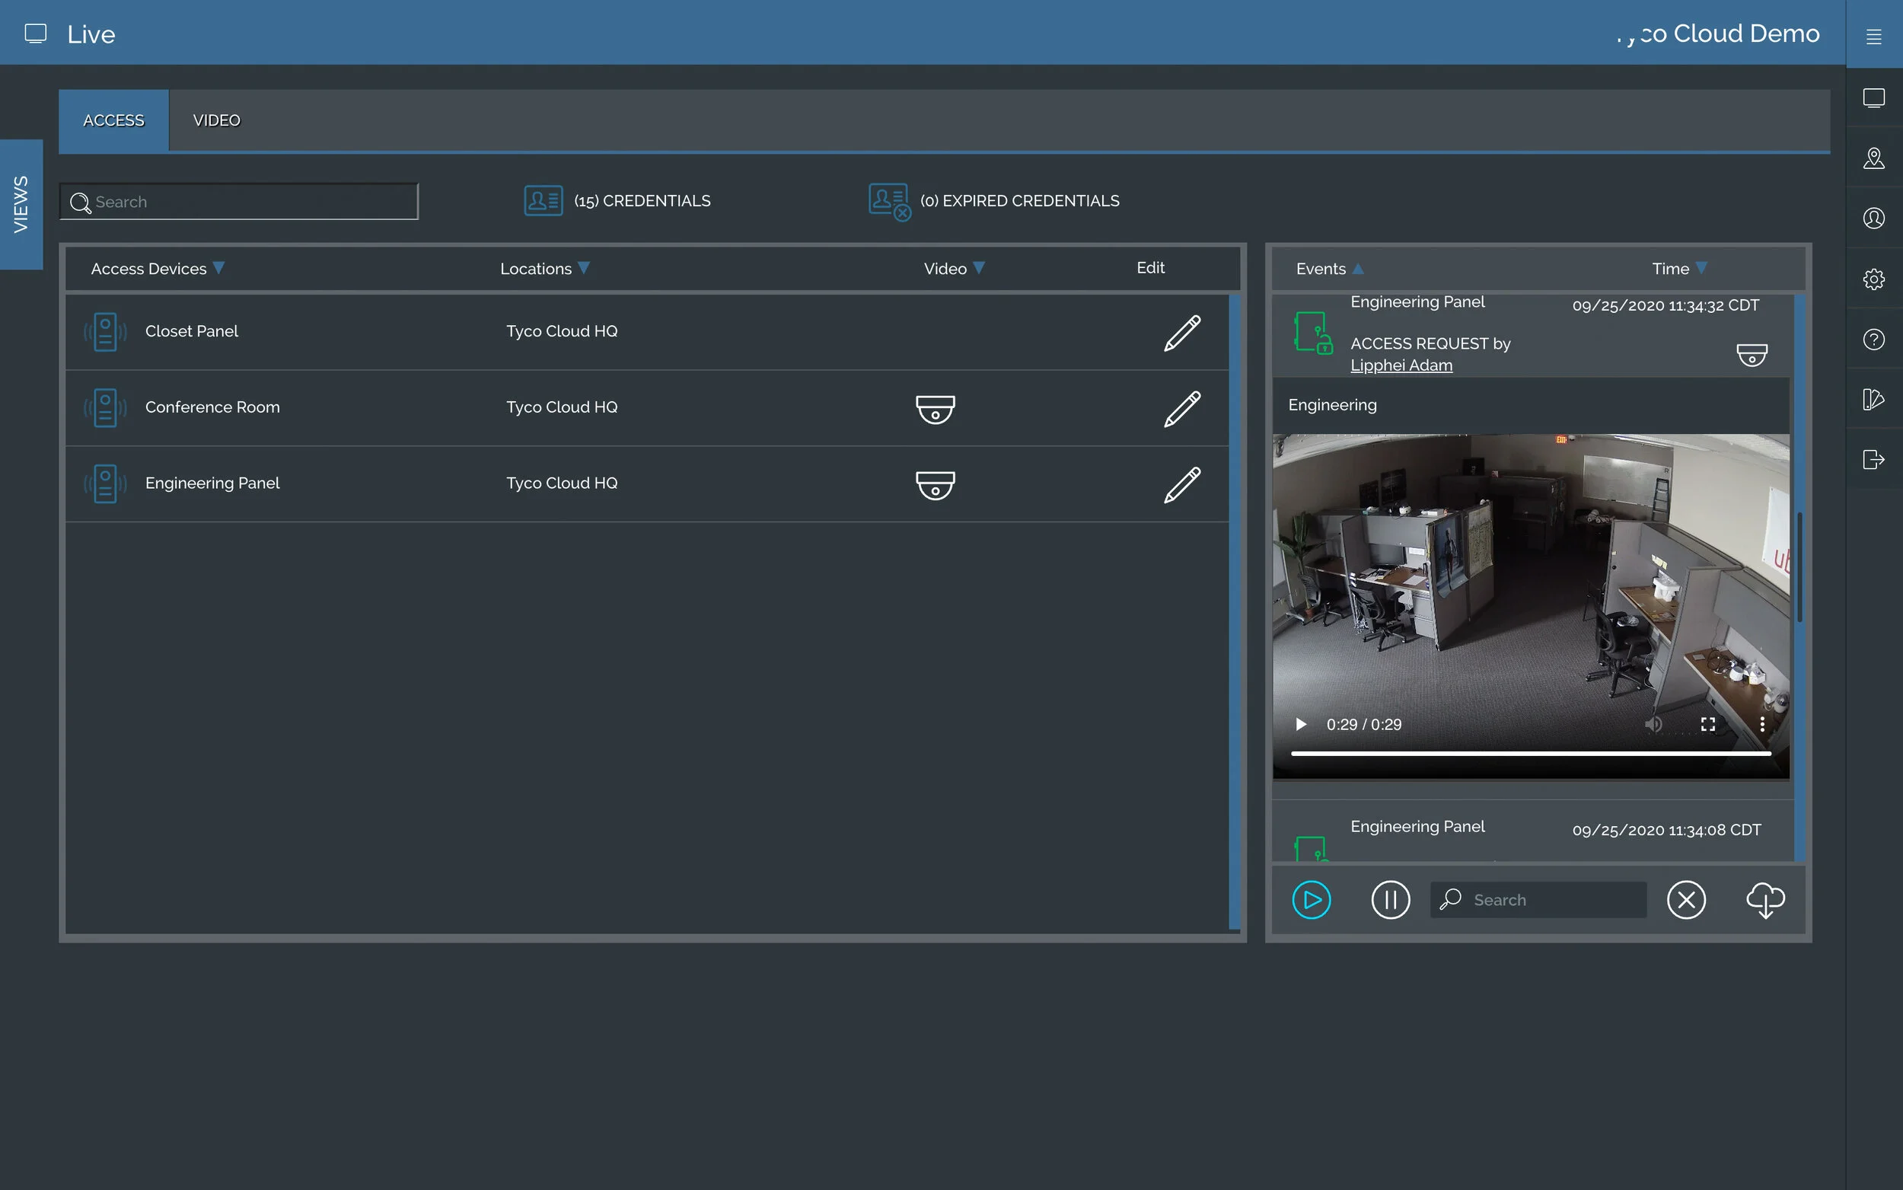Edit the Closet Panel with pencil icon

[x=1181, y=332]
